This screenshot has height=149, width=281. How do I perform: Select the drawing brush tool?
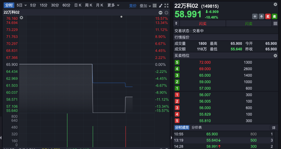(161, 6)
